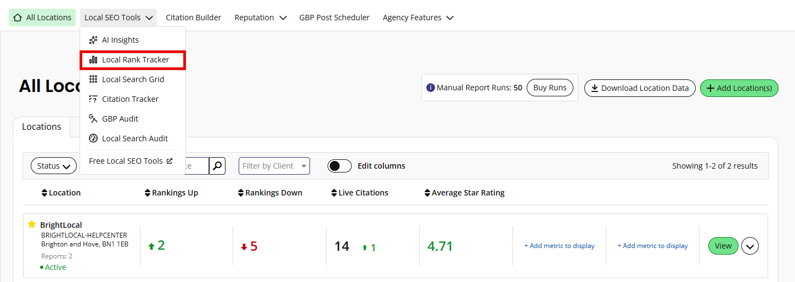Click View button for BrightLocal
The image size is (795, 282).
click(x=723, y=246)
